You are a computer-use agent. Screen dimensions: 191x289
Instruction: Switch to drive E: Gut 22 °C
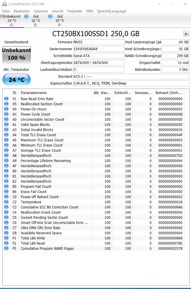pos(36,20)
